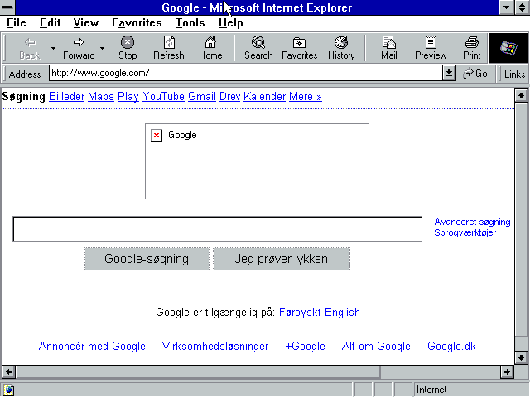Viewport: 530px width, 397px height.
Task: Open the View menu
Action: pyautogui.click(x=86, y=22)
